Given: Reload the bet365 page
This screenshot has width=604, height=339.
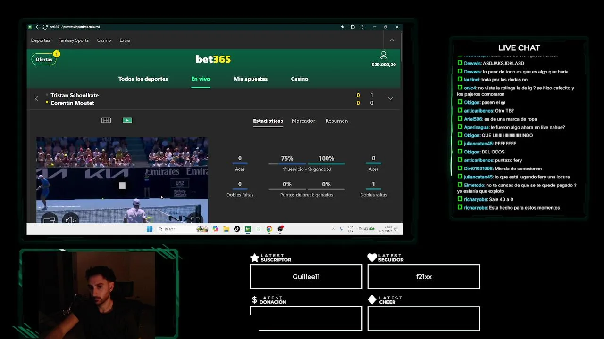Looking at the screenshot, I should coord(45,27).
